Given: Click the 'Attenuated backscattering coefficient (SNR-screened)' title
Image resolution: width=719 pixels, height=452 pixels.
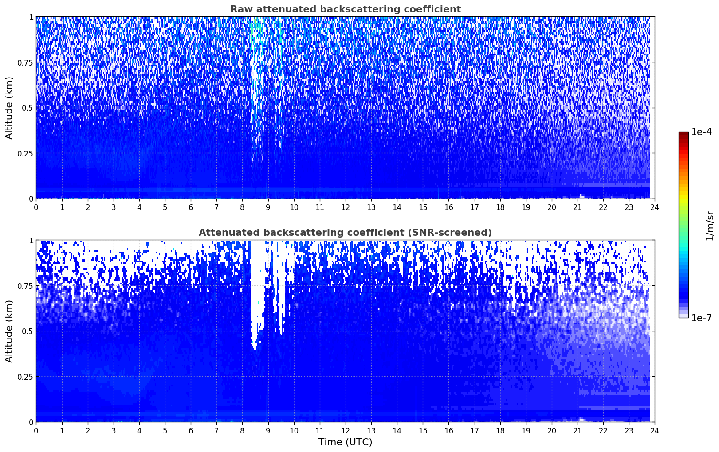Looking at the screenshot, I should pos(345,233).
